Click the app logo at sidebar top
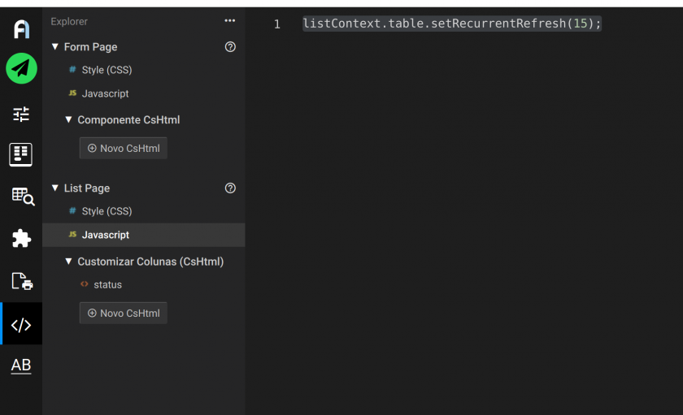This screenshot has height=415, width=683. tap(21, 29)
